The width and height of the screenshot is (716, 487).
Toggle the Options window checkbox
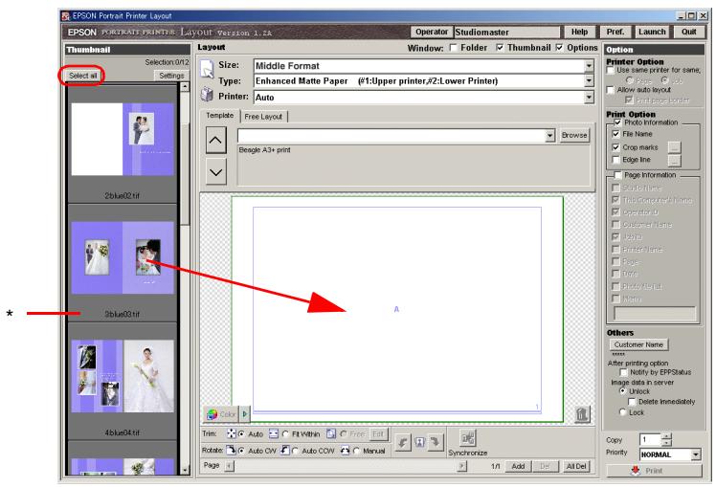click(x=559, y=48)
